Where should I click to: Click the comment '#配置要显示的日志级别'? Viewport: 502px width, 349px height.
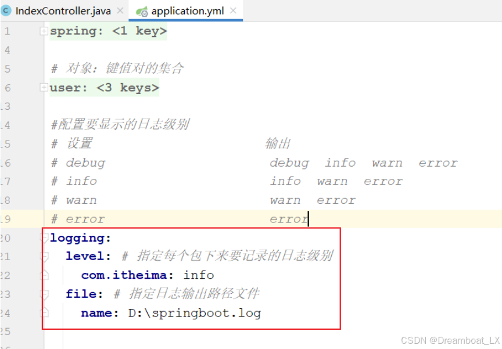tap(120, 124)
